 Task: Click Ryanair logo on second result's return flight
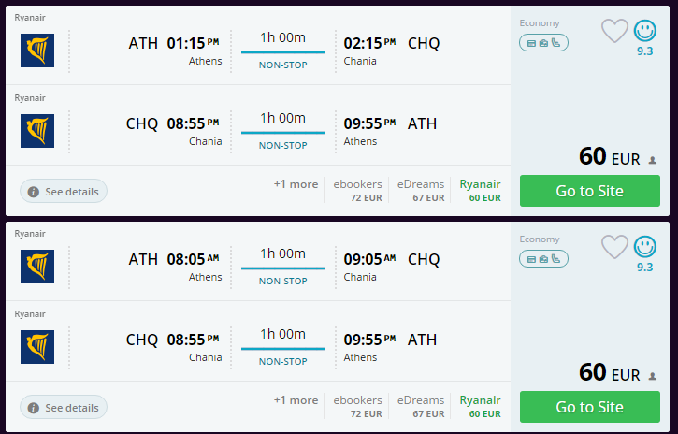(37, 347)
